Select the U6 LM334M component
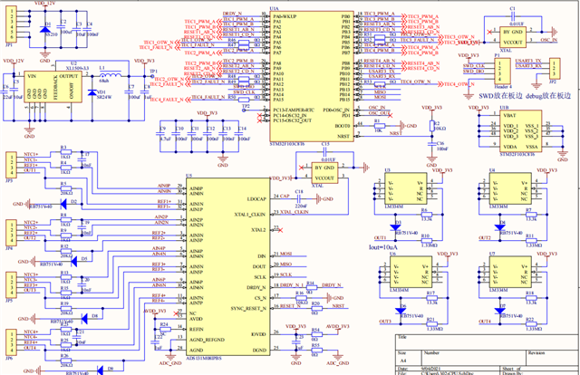This screenshot has height=375, width=580. pyautogui.click(x=411, y=272)
